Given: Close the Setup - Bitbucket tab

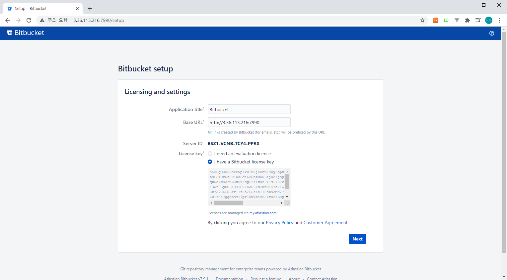Looking at the screenshot, I should (x=77, y=9).
